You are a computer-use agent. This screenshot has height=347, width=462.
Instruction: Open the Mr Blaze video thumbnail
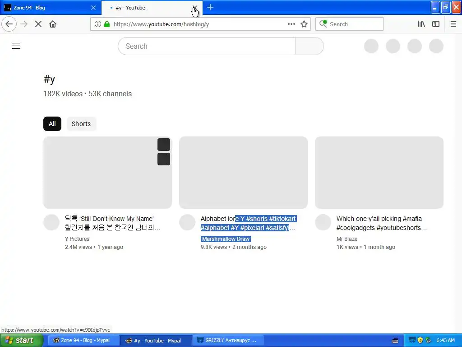click(x=379, y=173)
